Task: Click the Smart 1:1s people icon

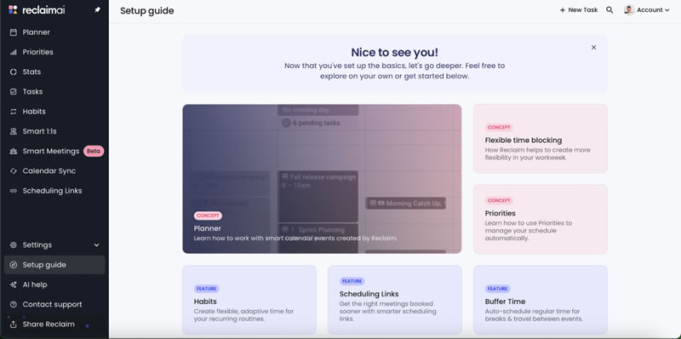Action: coord(14,131)
